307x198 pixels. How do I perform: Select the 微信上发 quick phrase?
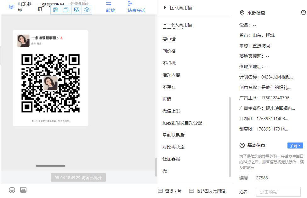point(171,111)
